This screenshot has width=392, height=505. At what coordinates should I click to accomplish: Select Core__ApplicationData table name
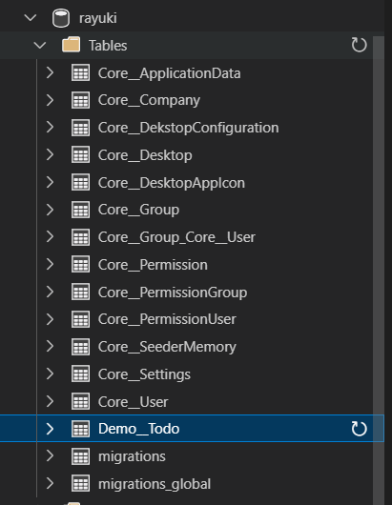tap(169, 73)
